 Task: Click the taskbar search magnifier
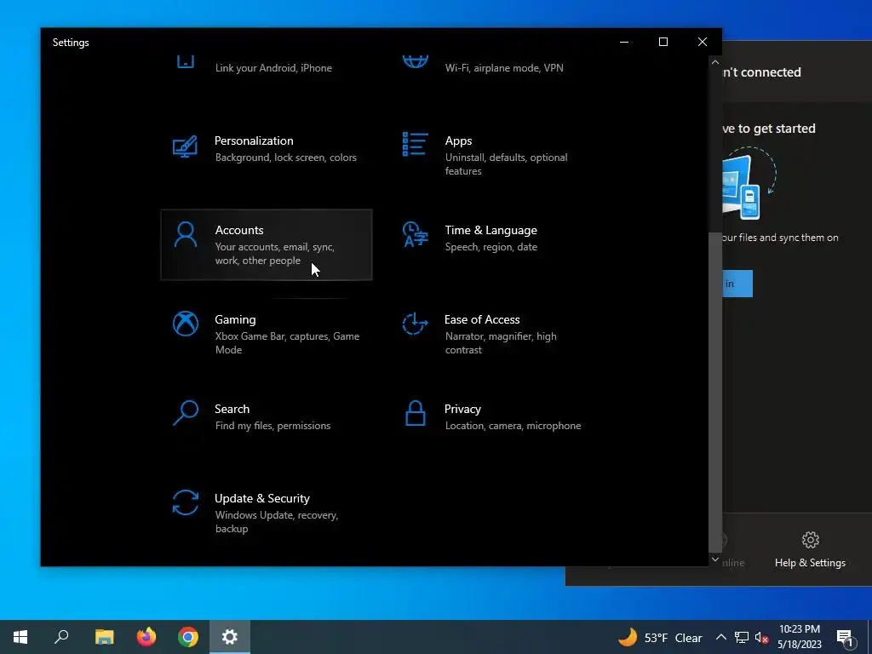[61, 637]
